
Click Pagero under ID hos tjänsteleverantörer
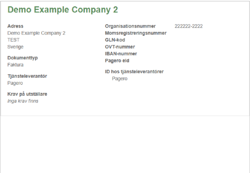[120, 78]
